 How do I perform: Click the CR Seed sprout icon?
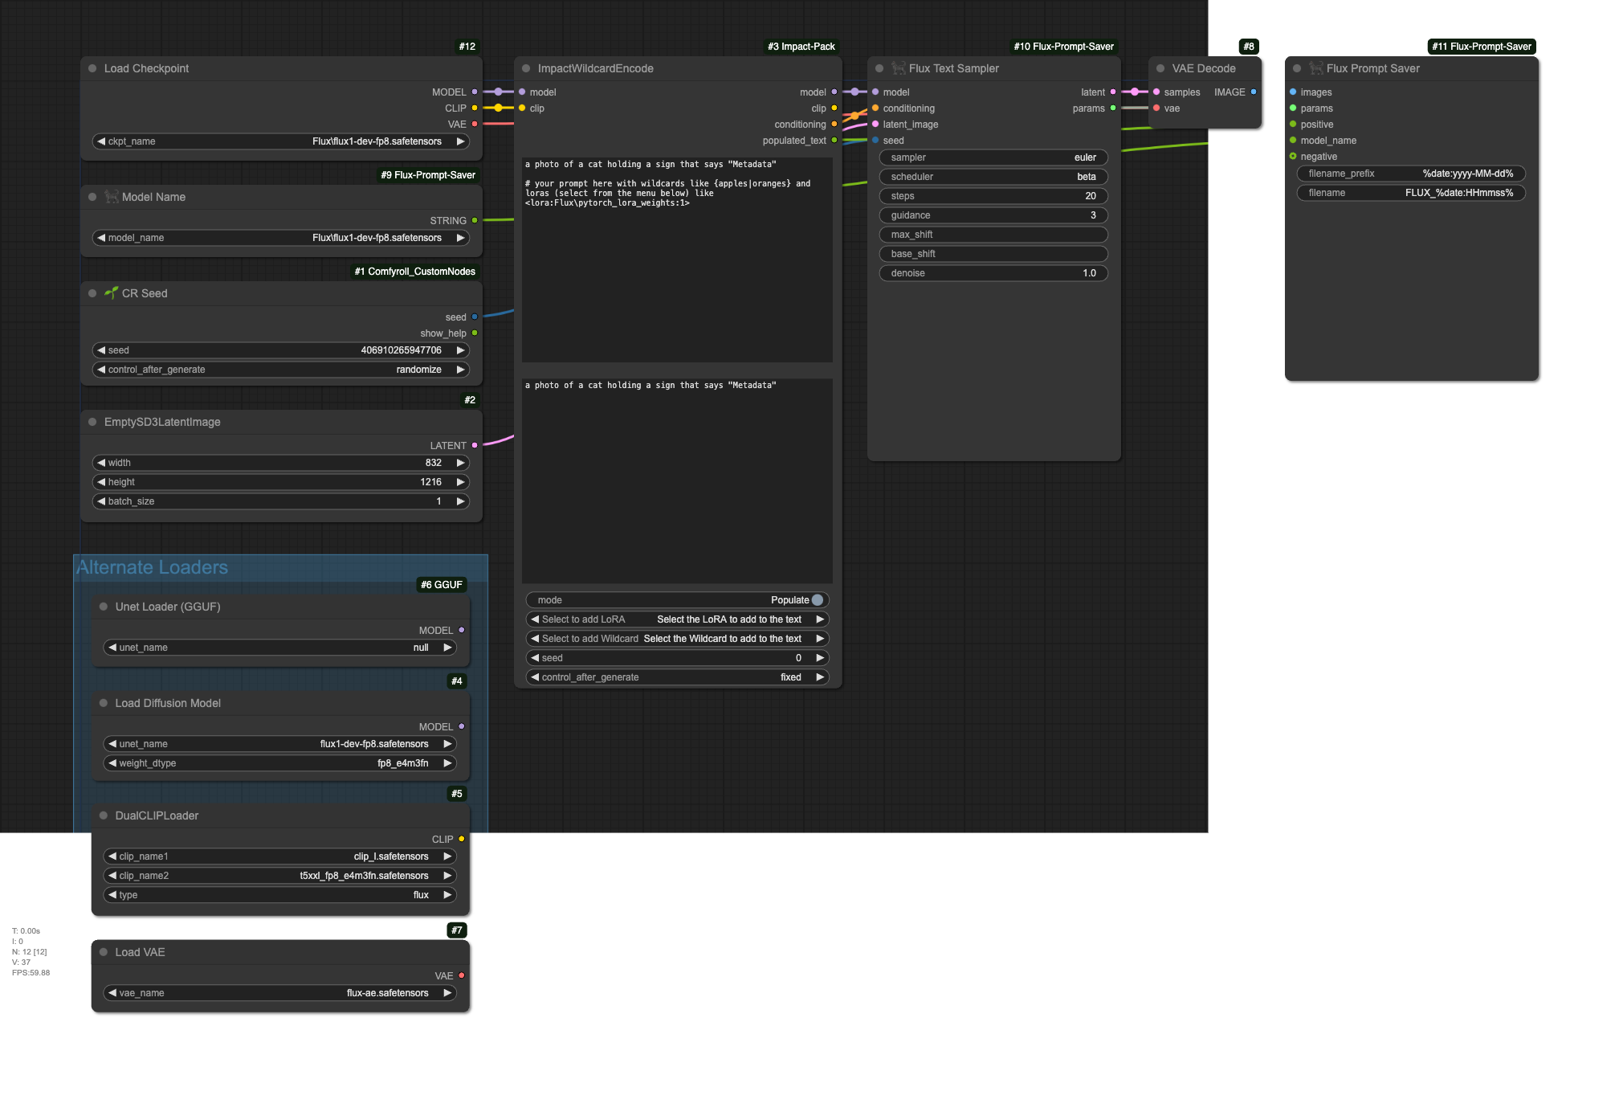coord(111,293)
